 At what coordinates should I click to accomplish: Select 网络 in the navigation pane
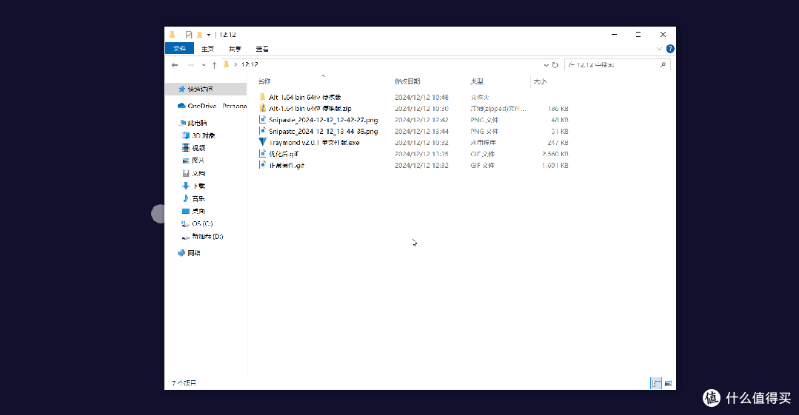pyautogui.click(x=189, y=253)
